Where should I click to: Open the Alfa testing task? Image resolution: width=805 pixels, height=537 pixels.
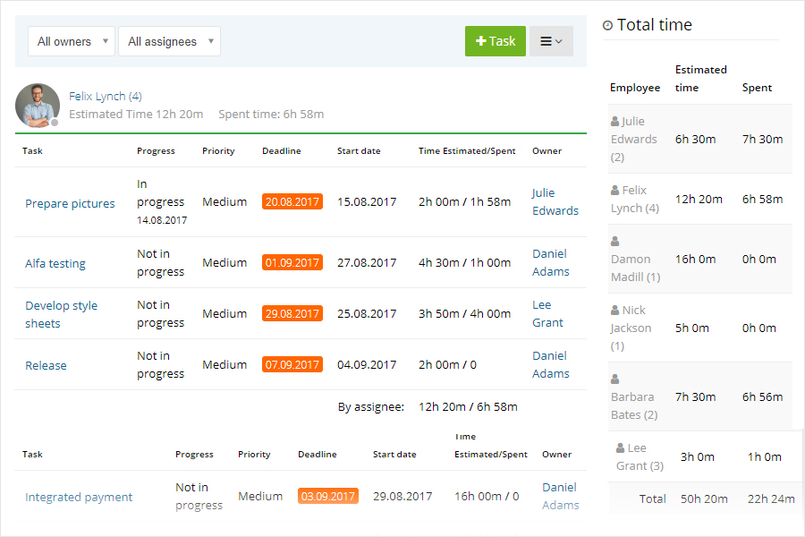(55, 262)
